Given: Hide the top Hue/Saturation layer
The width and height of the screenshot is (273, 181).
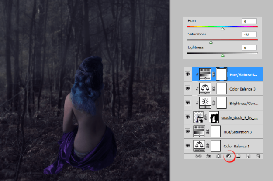Looking at the screenshot, I should click(187, 74).
